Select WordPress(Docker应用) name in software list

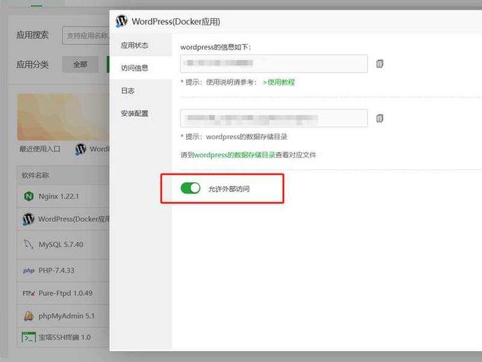pos(74,219)
